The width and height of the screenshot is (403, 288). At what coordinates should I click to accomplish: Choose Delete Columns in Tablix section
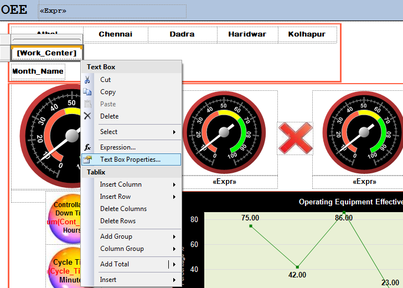pos(131,209)
